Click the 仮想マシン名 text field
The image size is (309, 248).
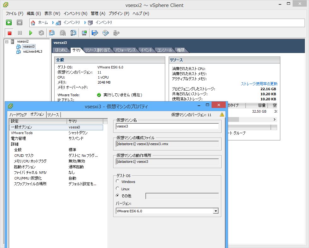167,126
